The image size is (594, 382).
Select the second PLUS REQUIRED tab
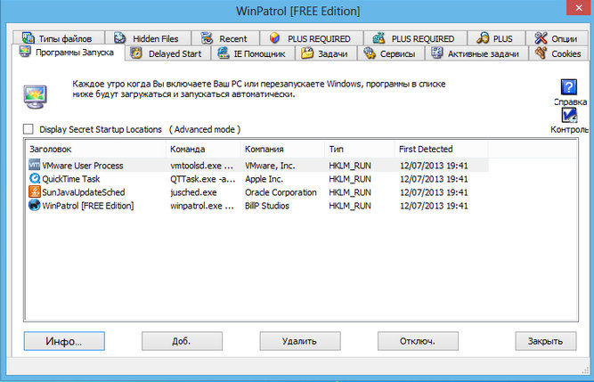click(x=415, y=38)
